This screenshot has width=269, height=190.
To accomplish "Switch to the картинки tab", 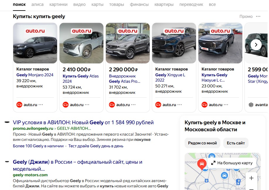I will 58,4.
